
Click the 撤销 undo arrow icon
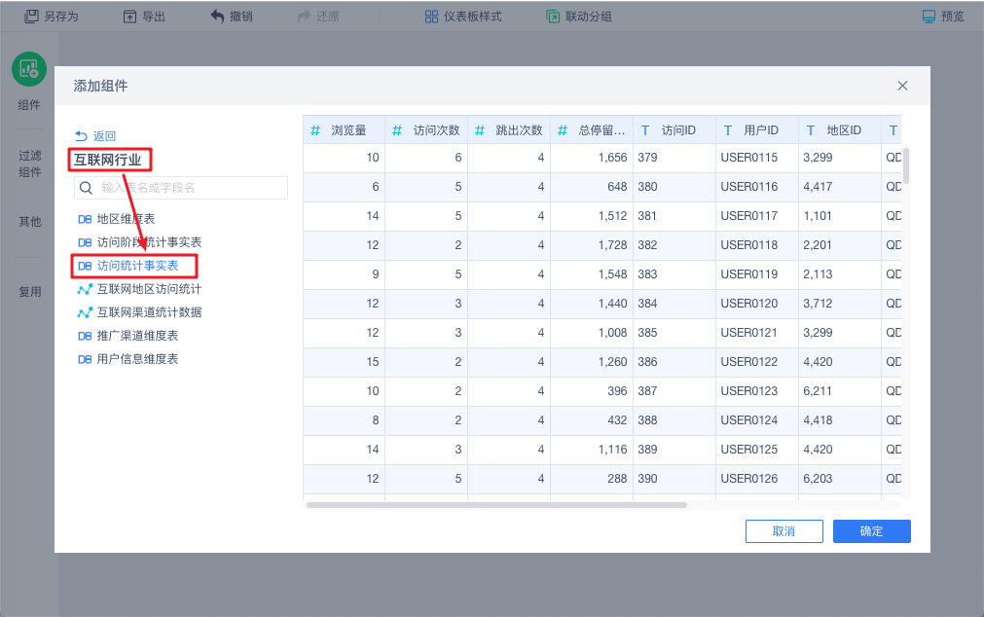pos(217,17)
